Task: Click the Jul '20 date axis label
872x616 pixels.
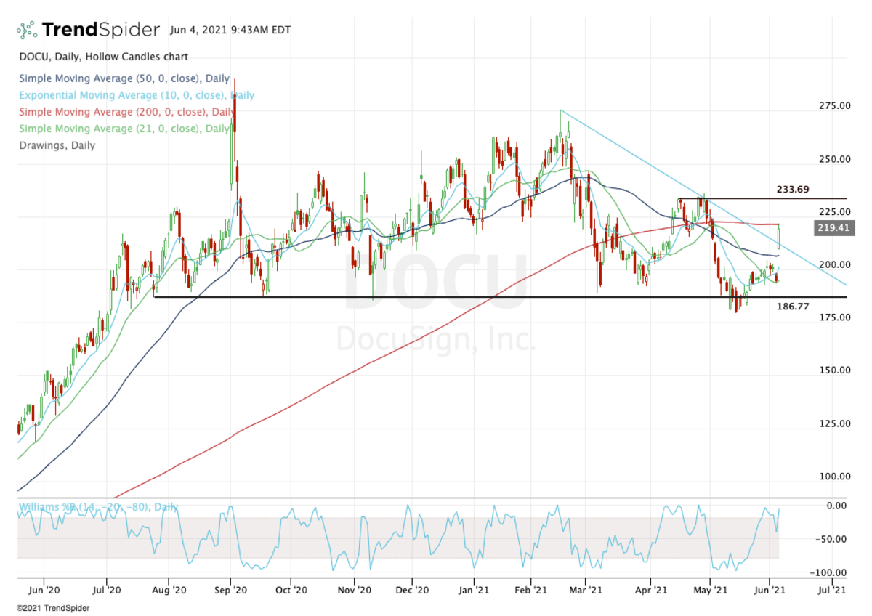Action: [x=106, y=592]
